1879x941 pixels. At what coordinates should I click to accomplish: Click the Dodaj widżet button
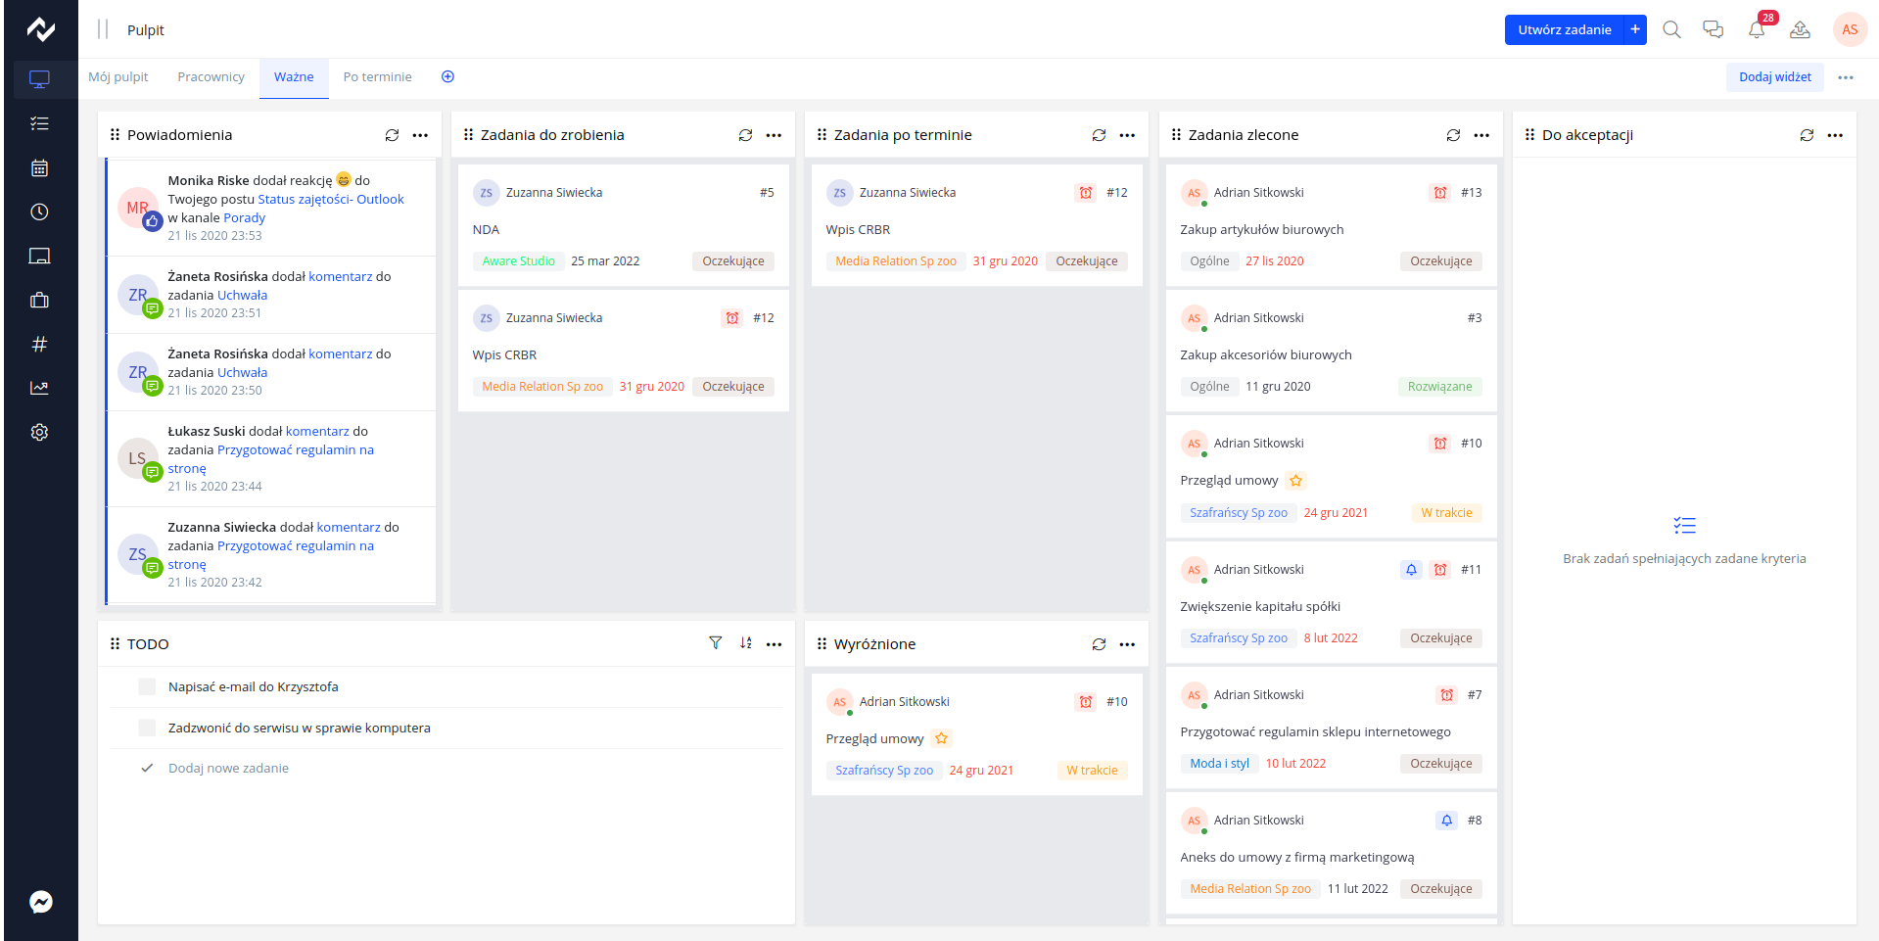pyautogui.click(x=1774, y=76)
